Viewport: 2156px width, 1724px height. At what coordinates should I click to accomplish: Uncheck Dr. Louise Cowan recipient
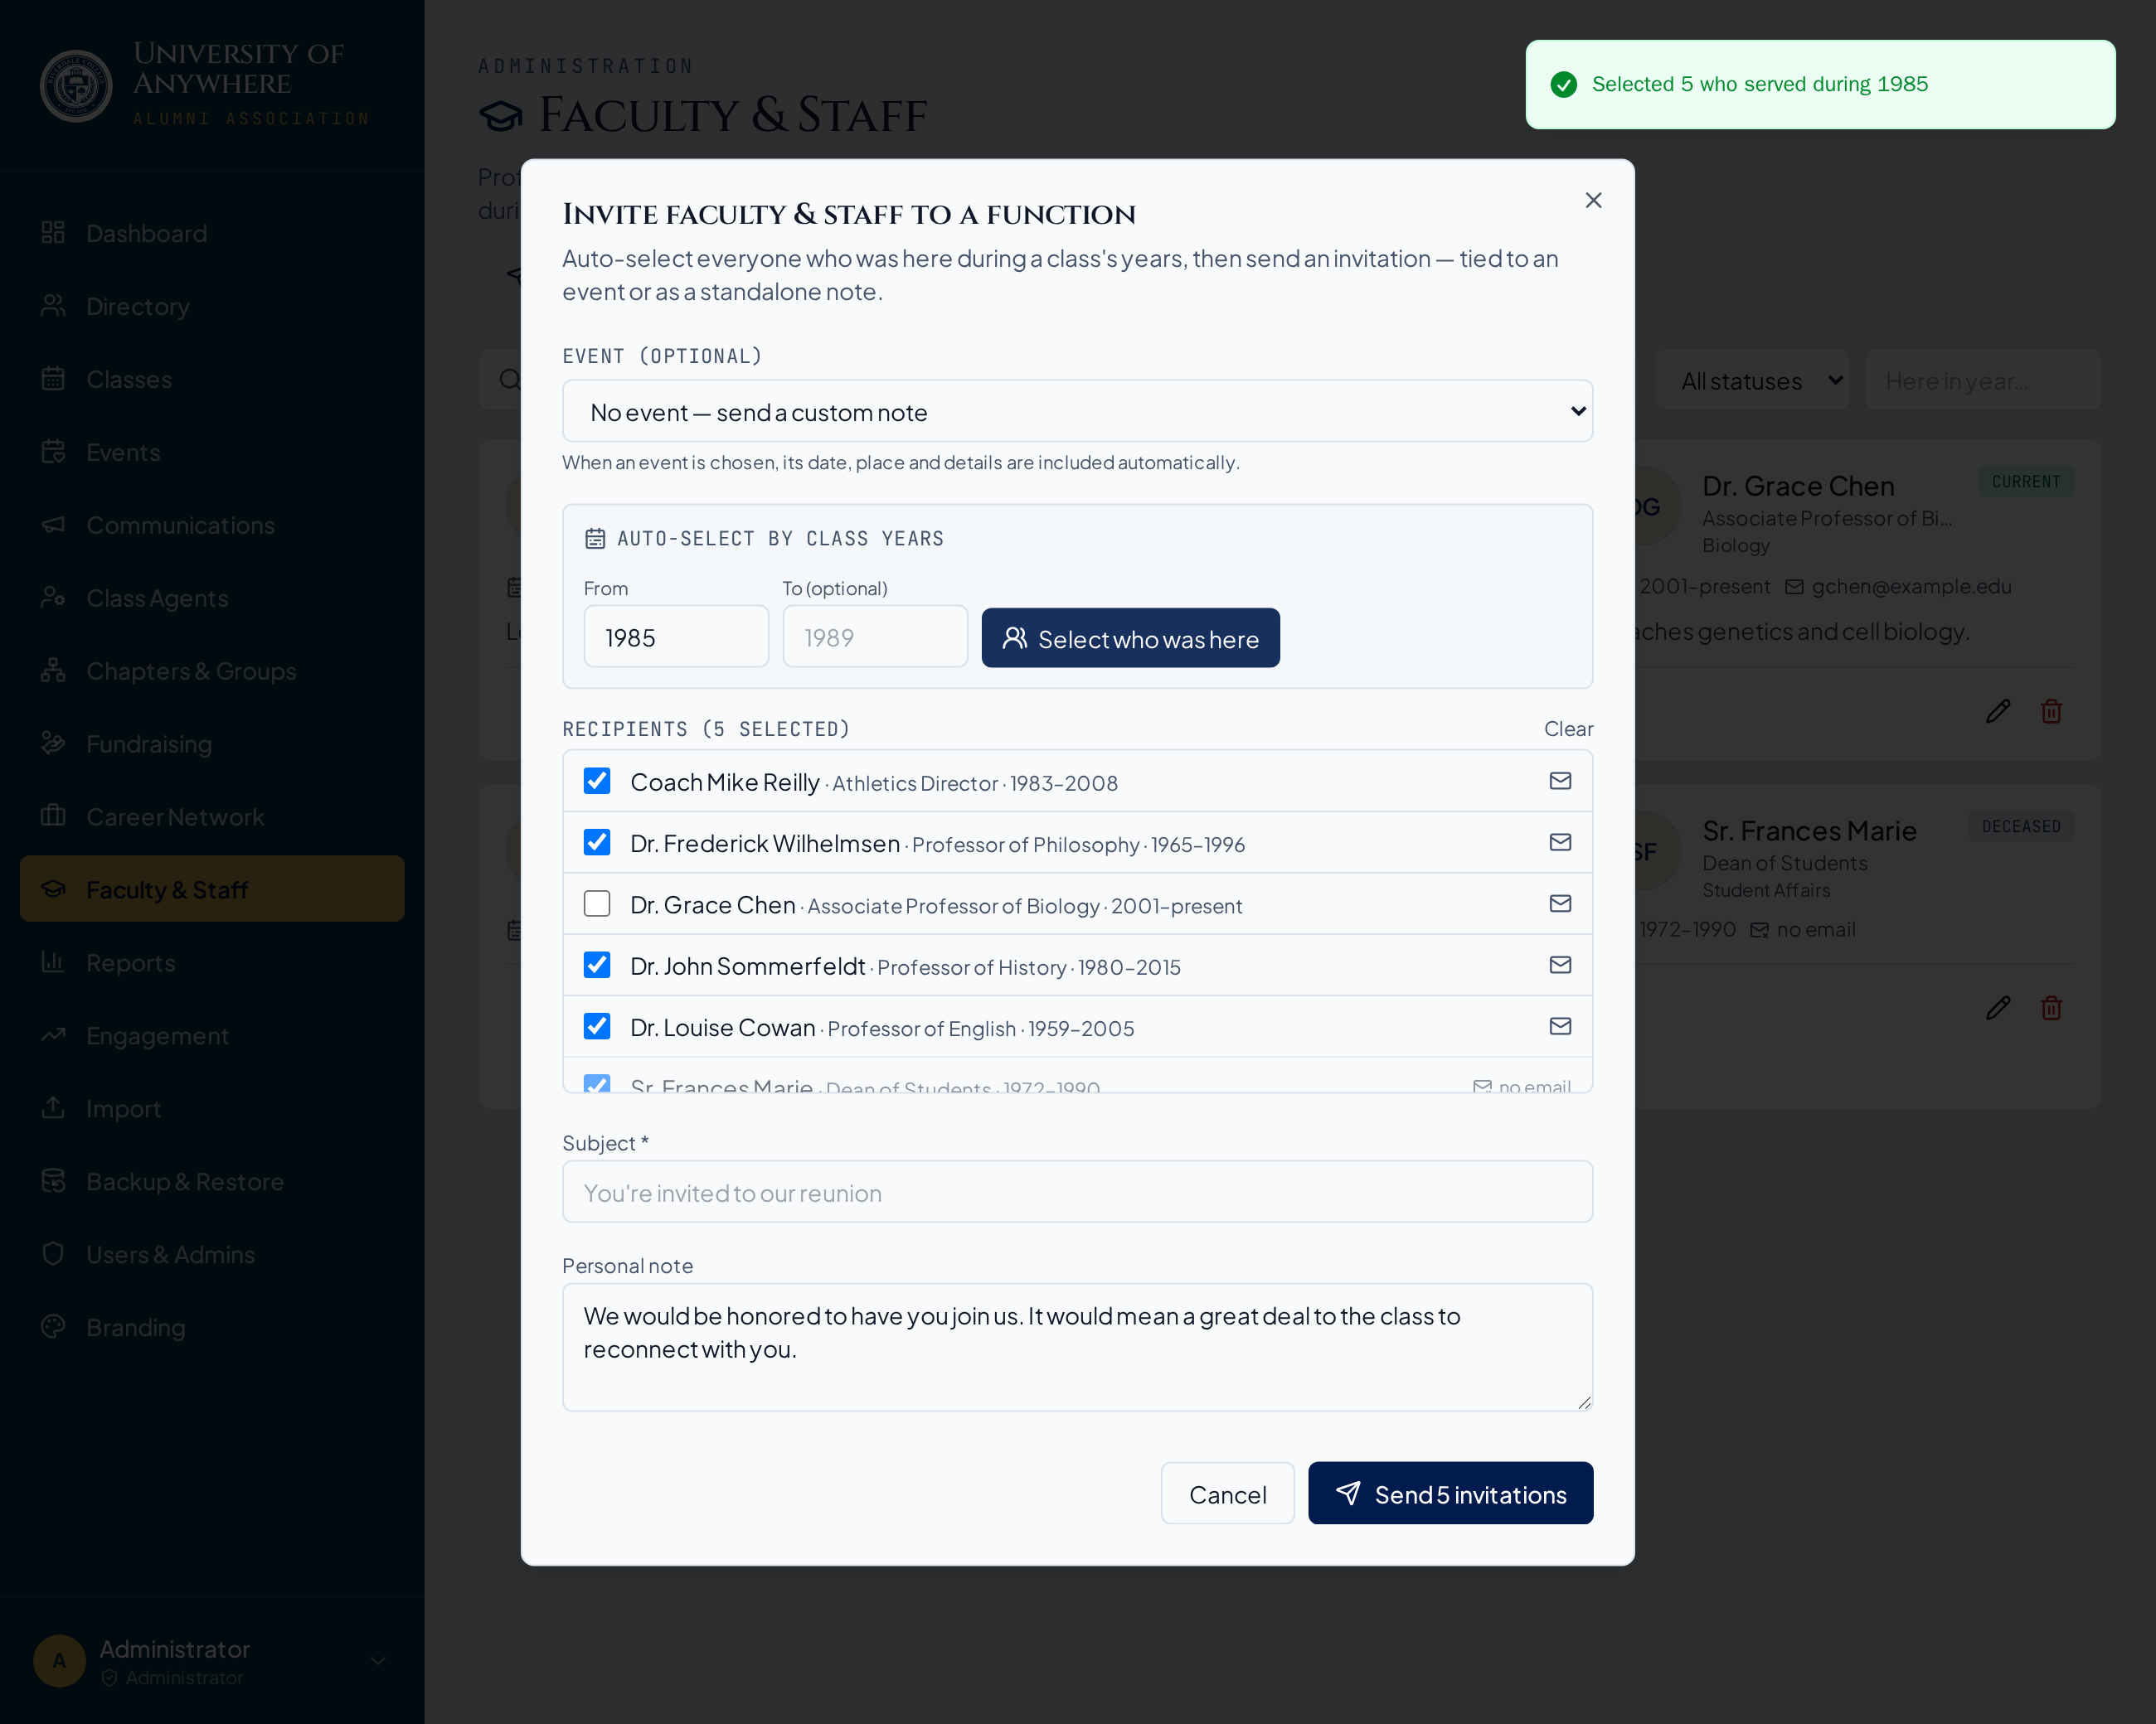pos(597,1025)
